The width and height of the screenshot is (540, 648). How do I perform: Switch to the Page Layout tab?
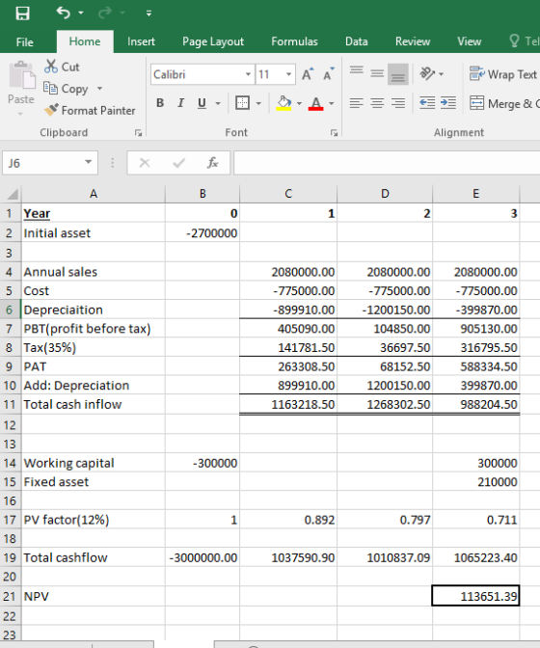(213, 41)
